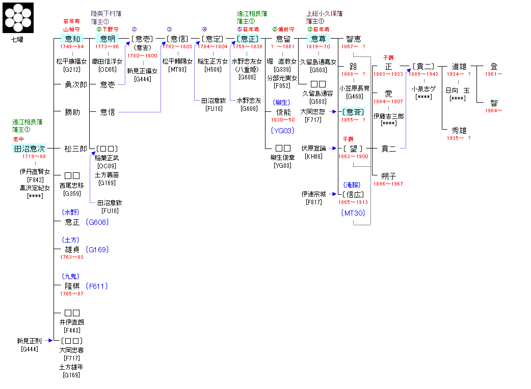Image resolution: width=531 pixels, height=389 pixels.
Task: Click the blue {柳生} label above 俊能
Action: click(282, 102)
